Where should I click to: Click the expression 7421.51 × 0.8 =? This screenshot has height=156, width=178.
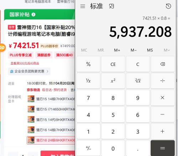coord(156,18)
